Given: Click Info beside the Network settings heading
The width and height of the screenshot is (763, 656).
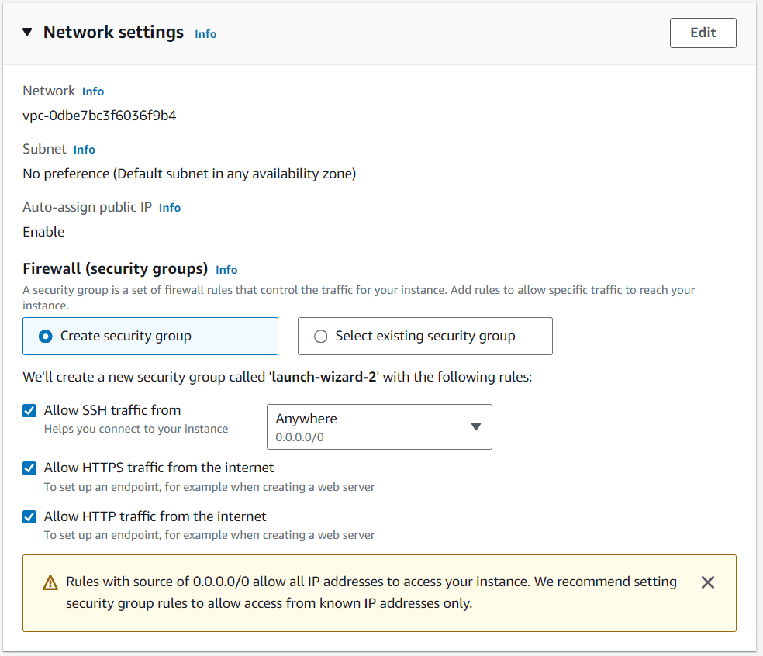Looking at the screenshot, I should click(205, 33).
